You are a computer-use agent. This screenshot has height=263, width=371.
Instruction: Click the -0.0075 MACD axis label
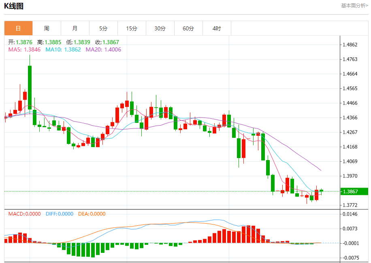point(350,258)
